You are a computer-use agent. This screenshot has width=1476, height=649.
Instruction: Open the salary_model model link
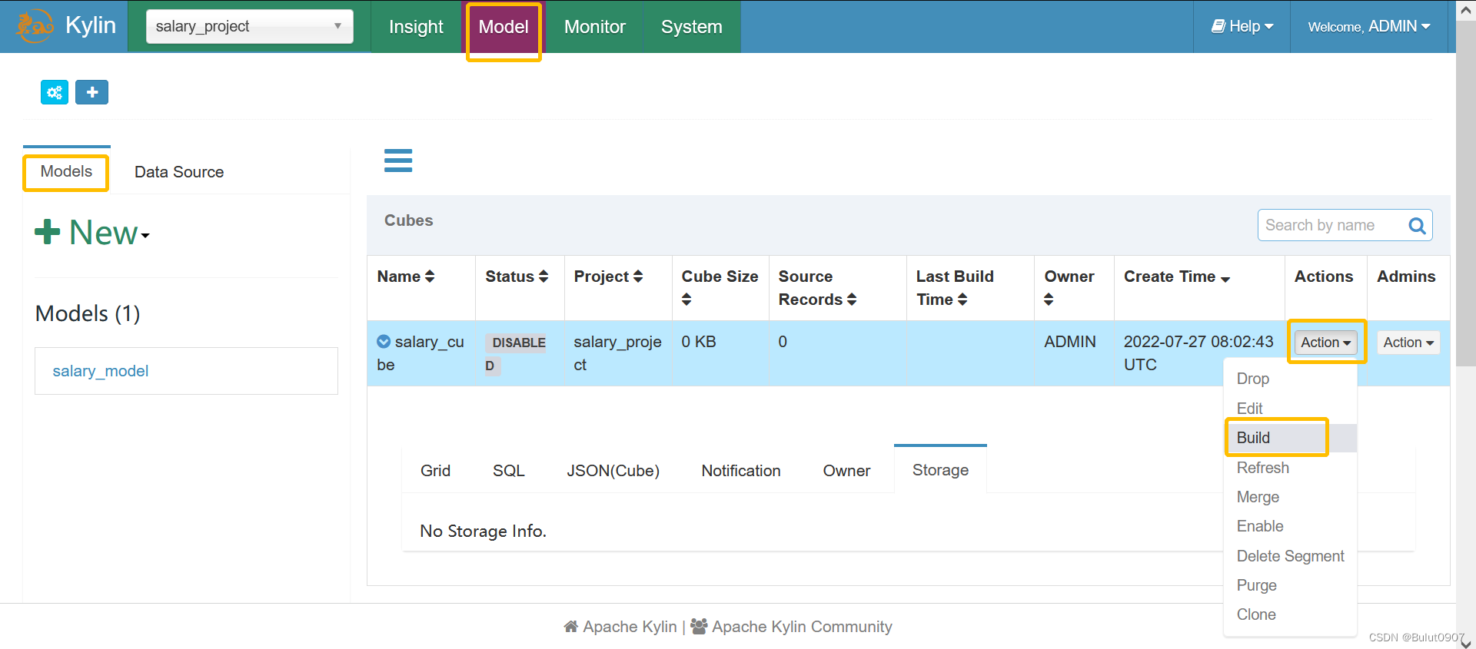pos(100,371)
